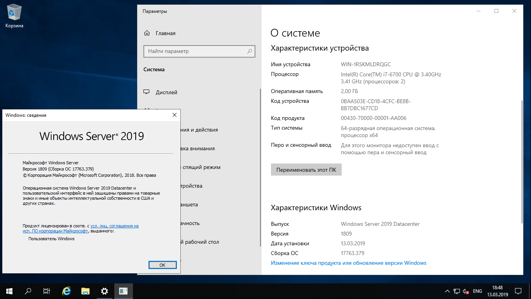Click the product code 00430-70000-00001-AA006

click(x=374, y=118)
